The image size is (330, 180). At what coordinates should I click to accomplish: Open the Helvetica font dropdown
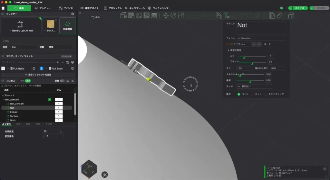(261, 38)
